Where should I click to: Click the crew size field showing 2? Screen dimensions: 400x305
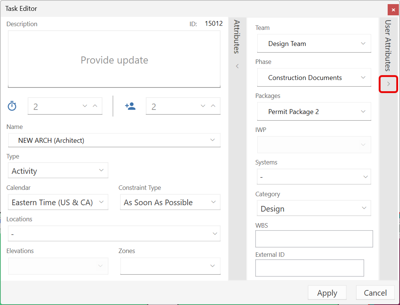pos(183,106)
